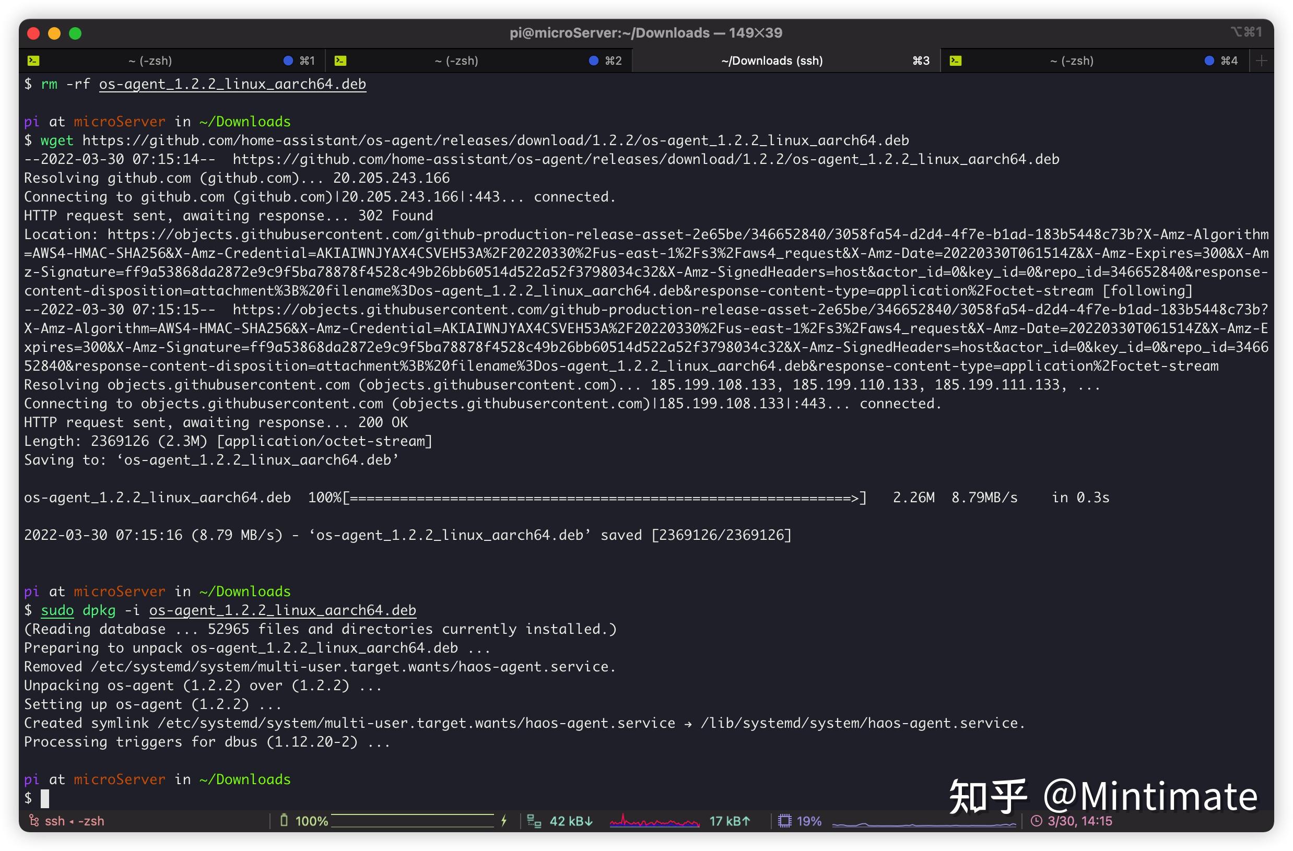Image resolution: width=1293 pixels, height=851 pixels.
Task: Click the network throughput icon
Action: [x=534, y=821]
